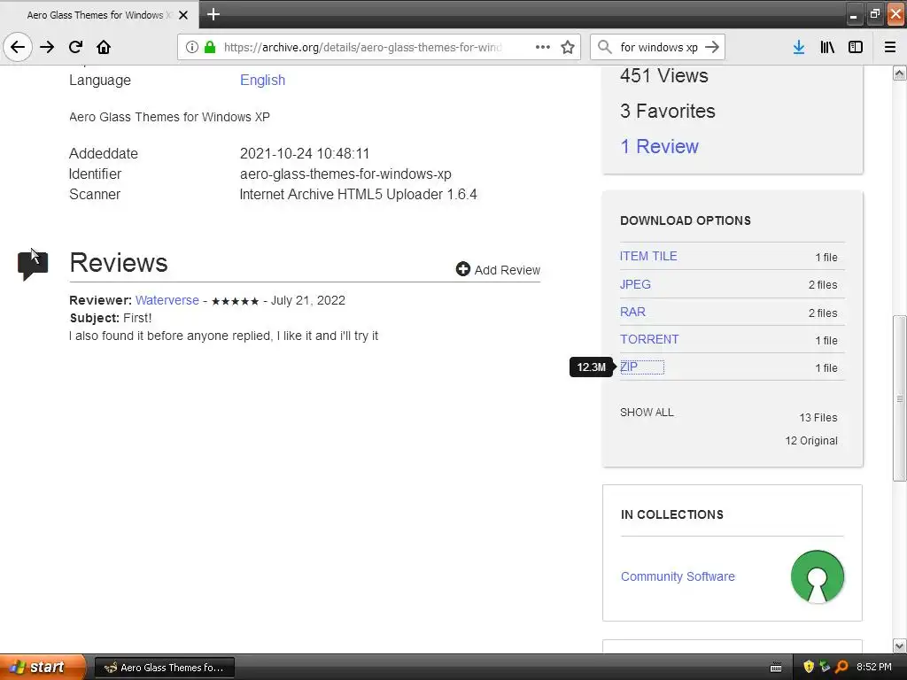Click the Aero Glass Themes taskbar button
This screenshot has width=907, height=680.
[x=164, y=668]
